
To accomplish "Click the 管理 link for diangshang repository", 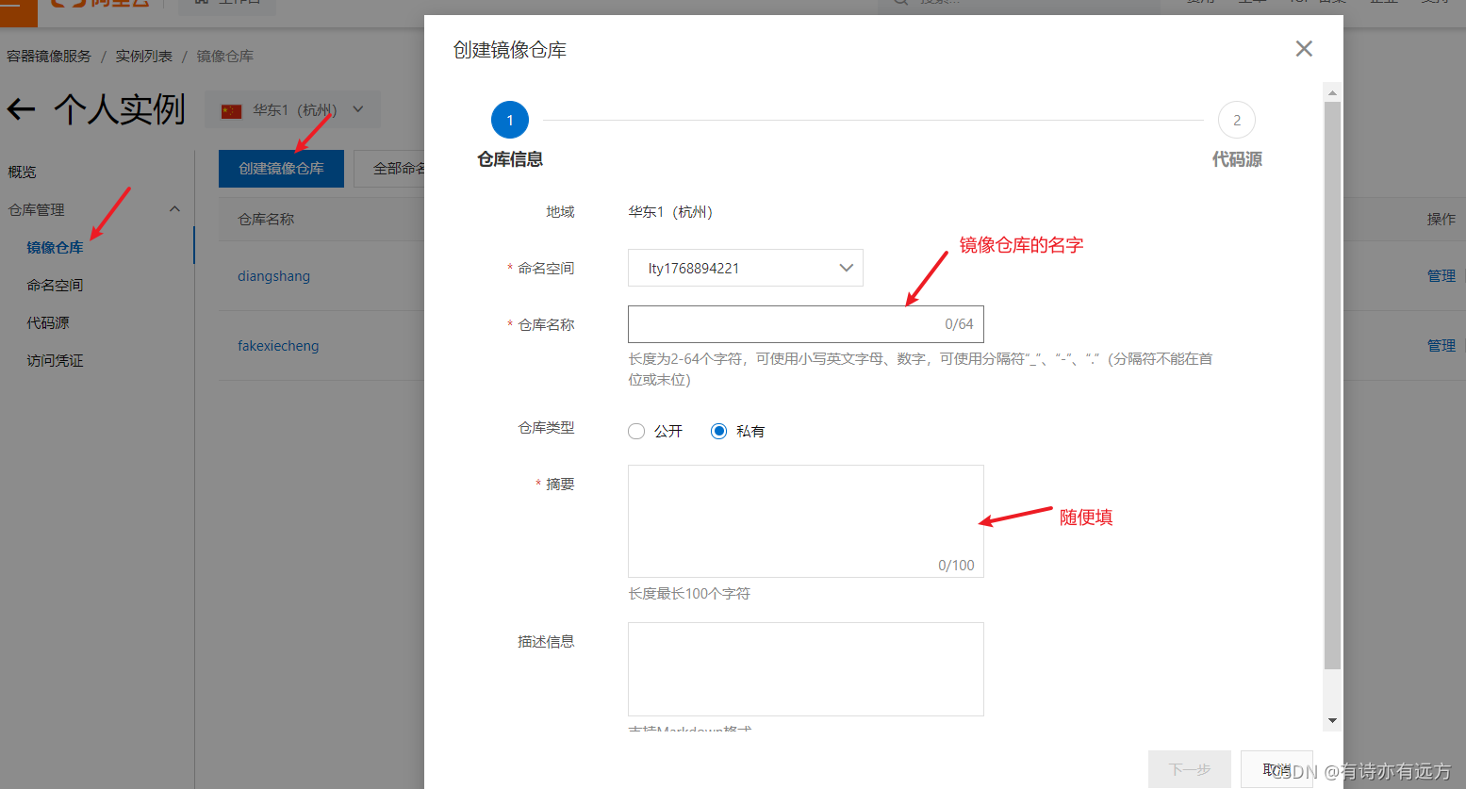I will [1441, 275].
